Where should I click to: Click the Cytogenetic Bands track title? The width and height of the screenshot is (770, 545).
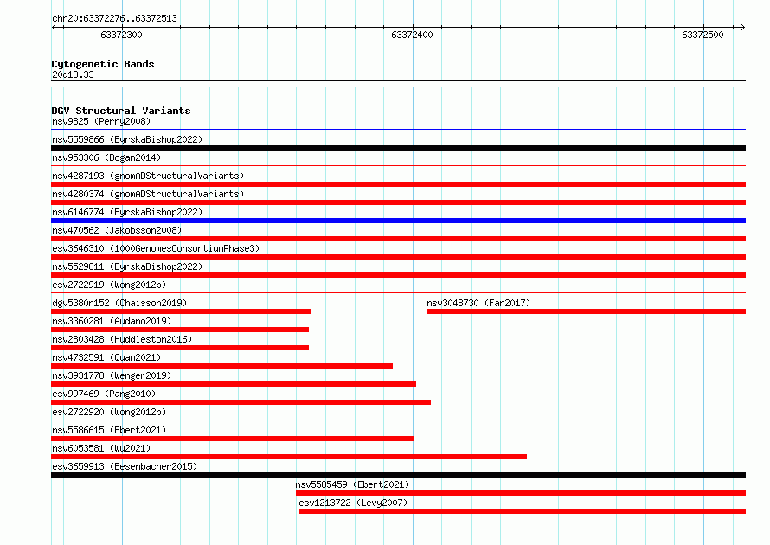tap(103, 64)
